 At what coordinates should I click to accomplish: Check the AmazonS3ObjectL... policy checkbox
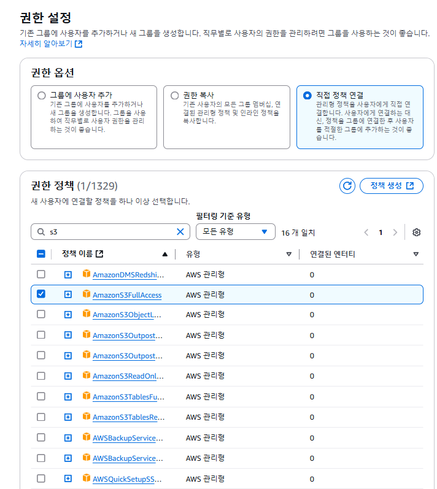[41, 314]
